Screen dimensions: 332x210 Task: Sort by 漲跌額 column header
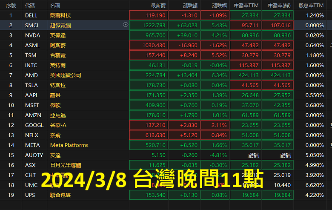190,6
